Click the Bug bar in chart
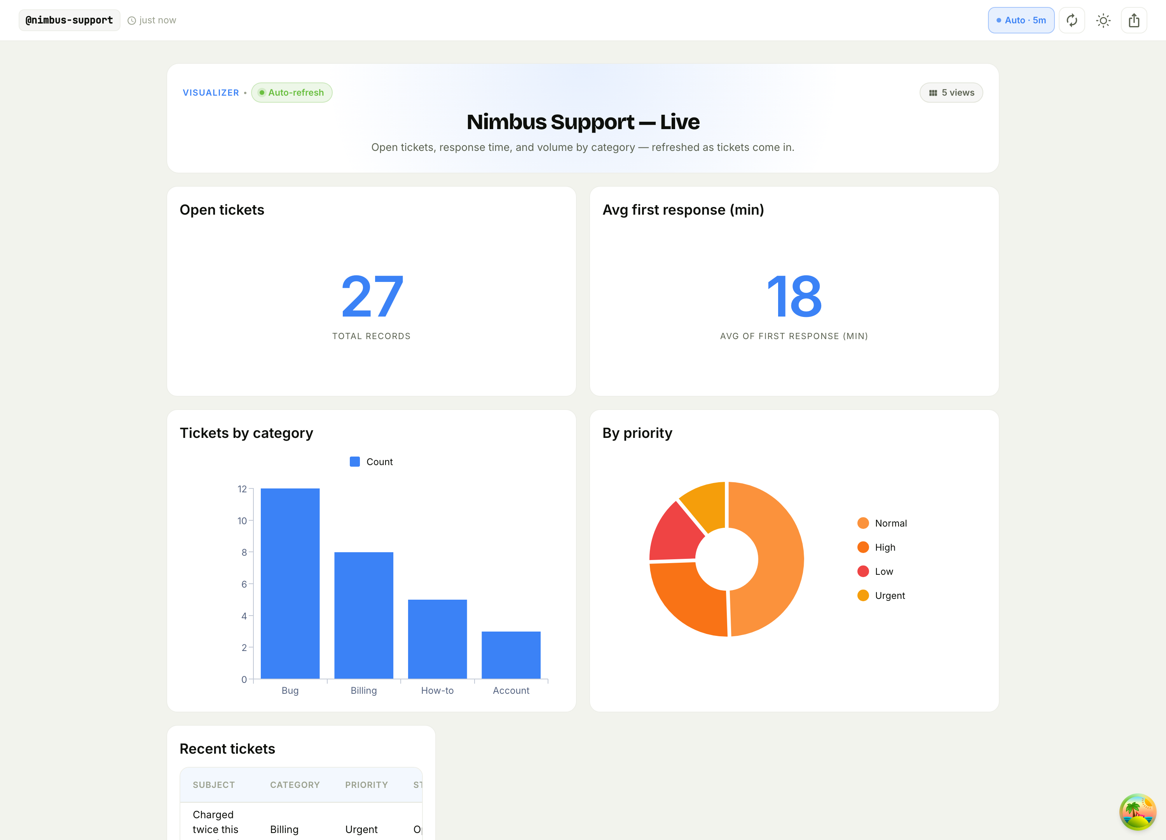Viewport: 1166px width, 840px height. click(290, 583)
